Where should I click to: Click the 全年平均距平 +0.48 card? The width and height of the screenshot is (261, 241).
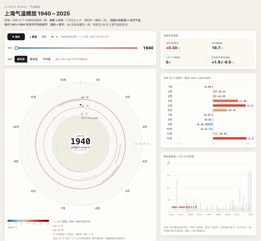185,46
